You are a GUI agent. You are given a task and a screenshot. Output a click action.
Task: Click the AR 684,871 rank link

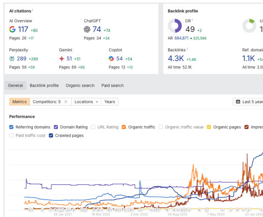point(181,38)
